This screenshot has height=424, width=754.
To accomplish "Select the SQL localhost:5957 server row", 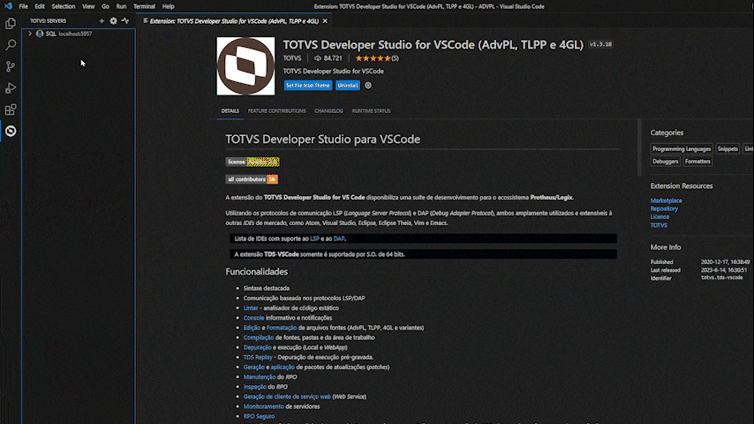I will (79, 34).
